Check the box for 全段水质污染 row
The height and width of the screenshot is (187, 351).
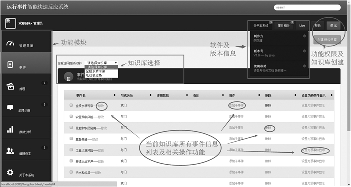[71, 105]
